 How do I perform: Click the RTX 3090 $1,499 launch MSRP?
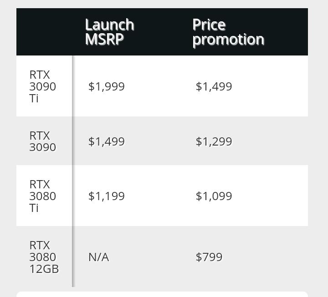pyautogui.click(x=106, y=141)
